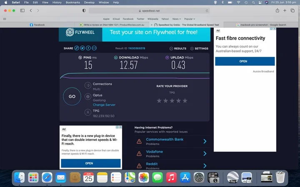This screenshot has height=187, width=300.
Task: Open the Share sheet icon in toolbar
Action: (277, 10)
